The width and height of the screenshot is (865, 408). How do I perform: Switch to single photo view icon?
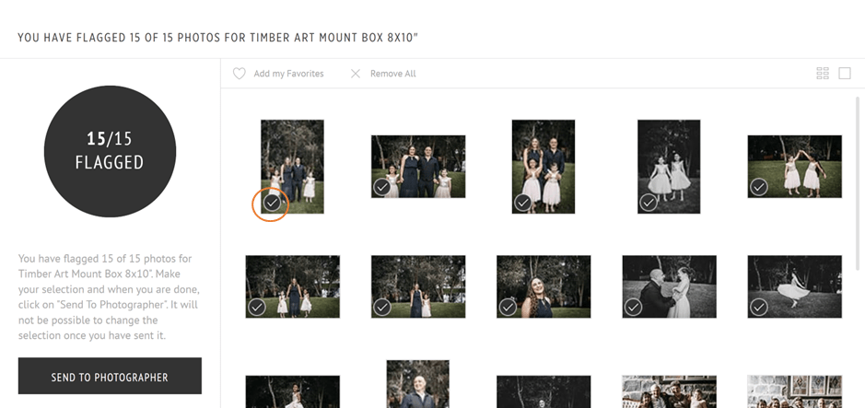(x=845, y=74)
